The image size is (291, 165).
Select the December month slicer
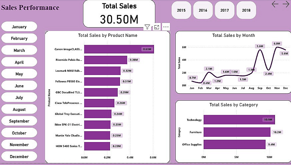(x=19, y=157)
